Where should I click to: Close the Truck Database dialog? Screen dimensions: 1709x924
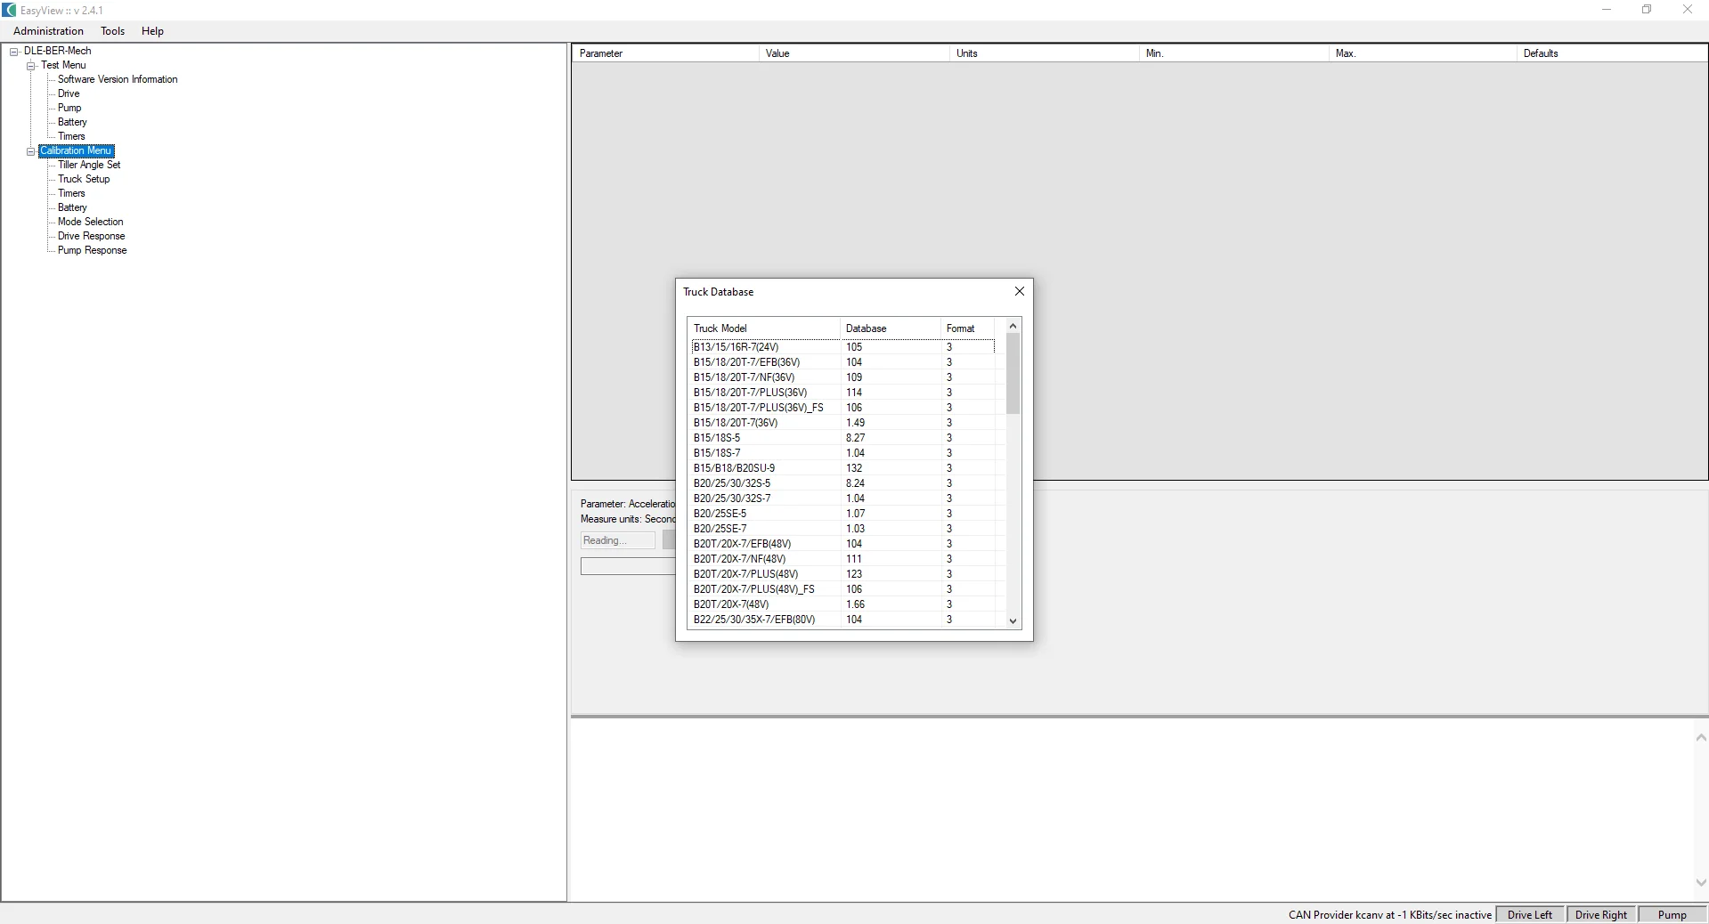[1020, 291]
